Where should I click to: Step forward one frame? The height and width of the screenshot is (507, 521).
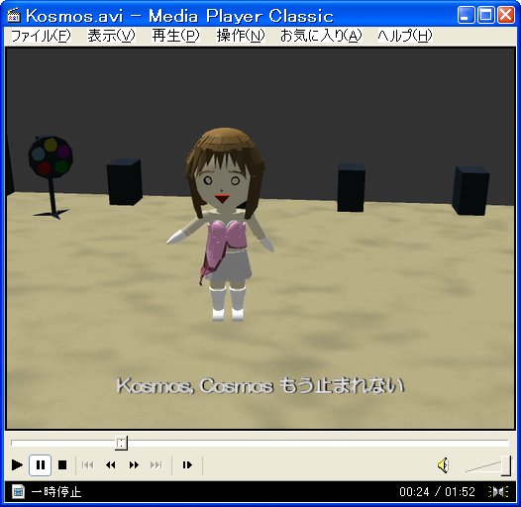(x=187, y=464)
